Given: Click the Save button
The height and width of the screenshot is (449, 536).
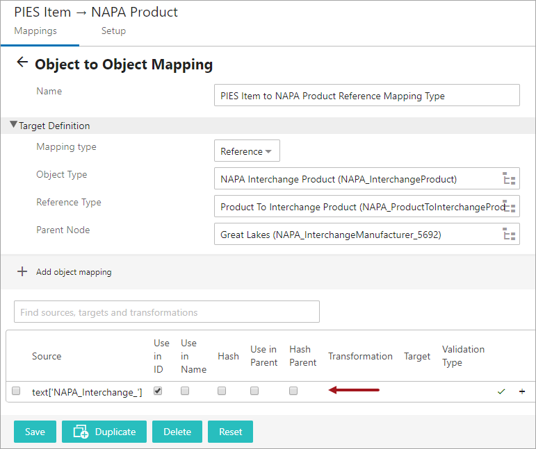Looking at the screenshot, I should [35, 432].
